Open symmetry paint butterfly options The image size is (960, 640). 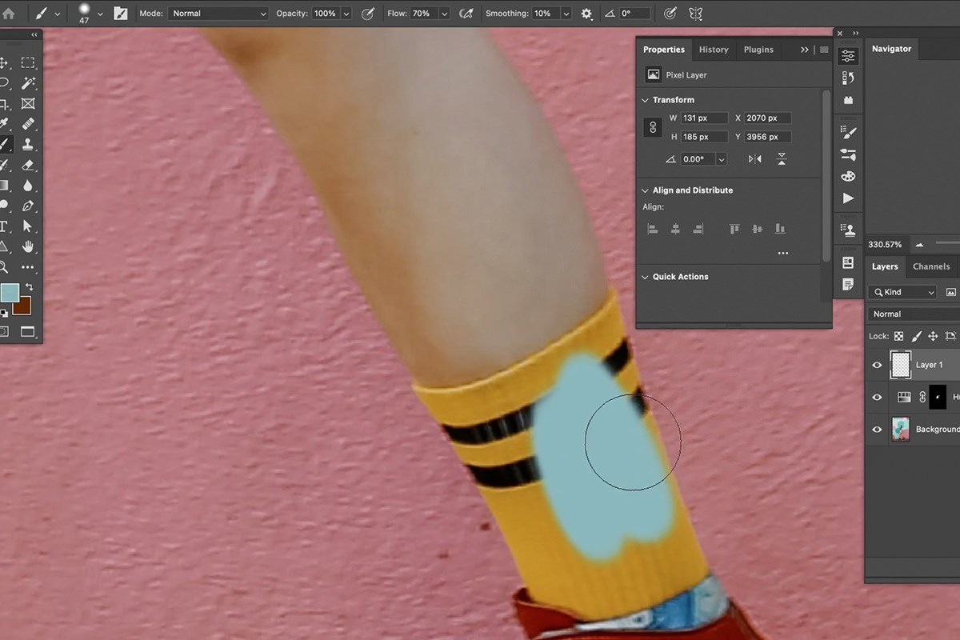(695, 14)
